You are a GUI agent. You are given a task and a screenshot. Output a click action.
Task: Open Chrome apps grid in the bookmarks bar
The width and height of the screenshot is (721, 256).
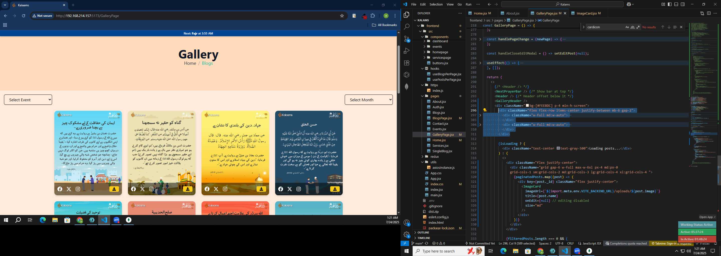(5, 25)
